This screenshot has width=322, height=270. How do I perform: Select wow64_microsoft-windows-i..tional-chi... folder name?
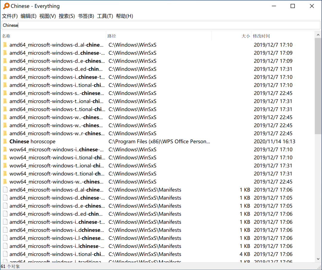pyautogui.click(x=57, y=158)
